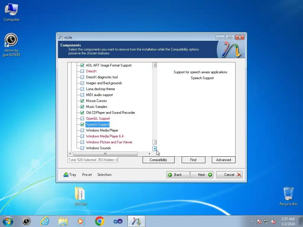This screenshot has width=303, height=227.
Task: Launch Google Chrome from taskbar
Action: [x=99, y=221]
